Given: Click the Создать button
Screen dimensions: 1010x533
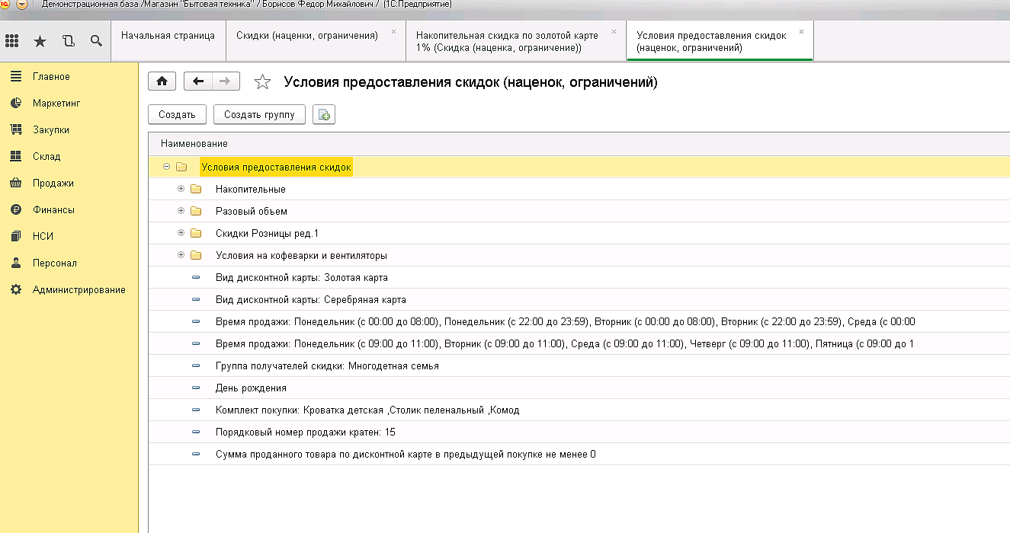Looking at the screenshot, I should click(x=177, y=115).
